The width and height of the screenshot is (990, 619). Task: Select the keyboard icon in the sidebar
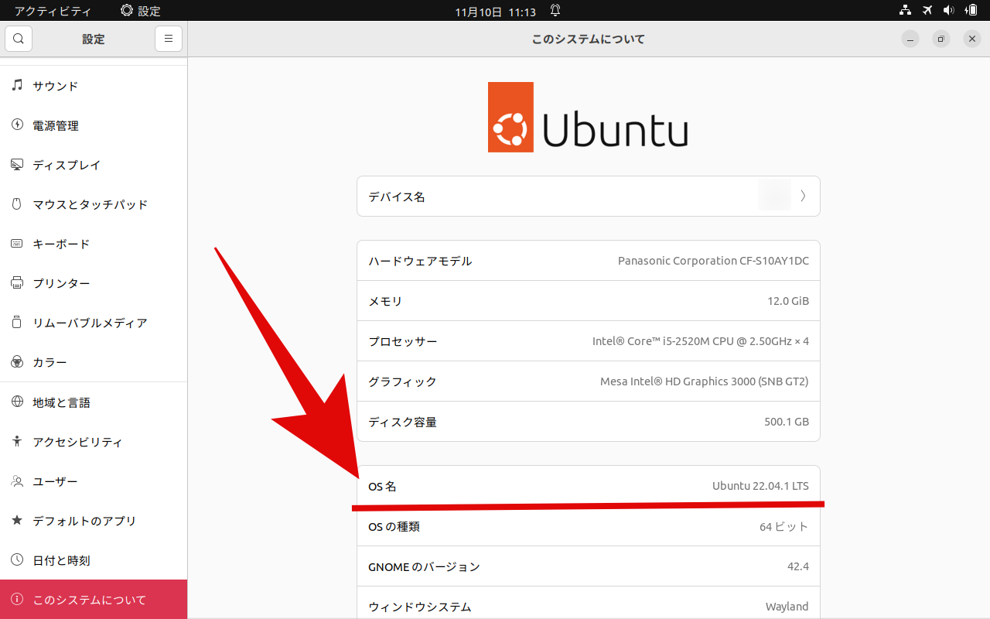coord(15,244)
